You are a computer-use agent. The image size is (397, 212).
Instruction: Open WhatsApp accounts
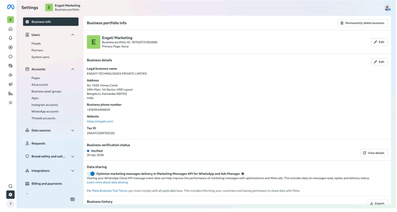(45, 112)
